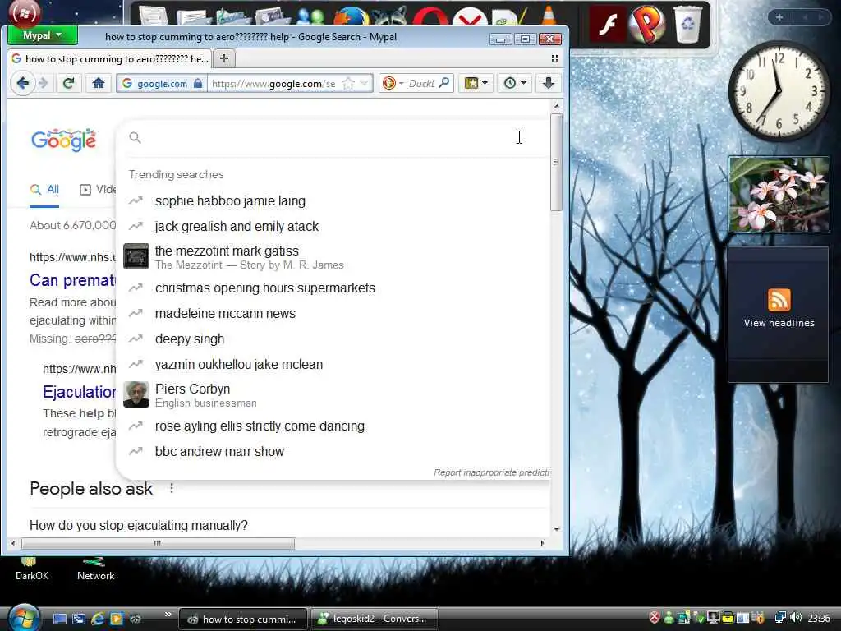
Task: Open the downloads arrow icon
Action: (548, 83)
